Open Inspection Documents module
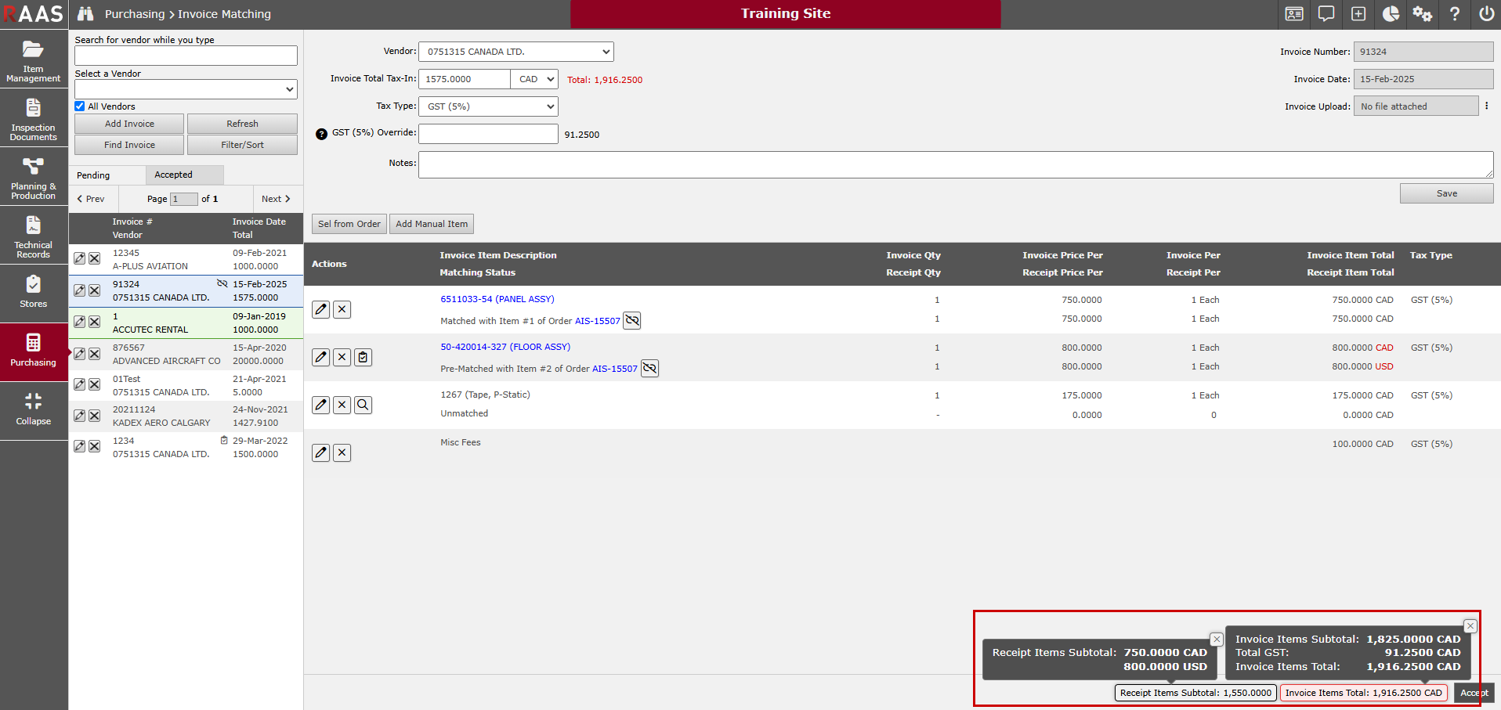 pos(33,118)
